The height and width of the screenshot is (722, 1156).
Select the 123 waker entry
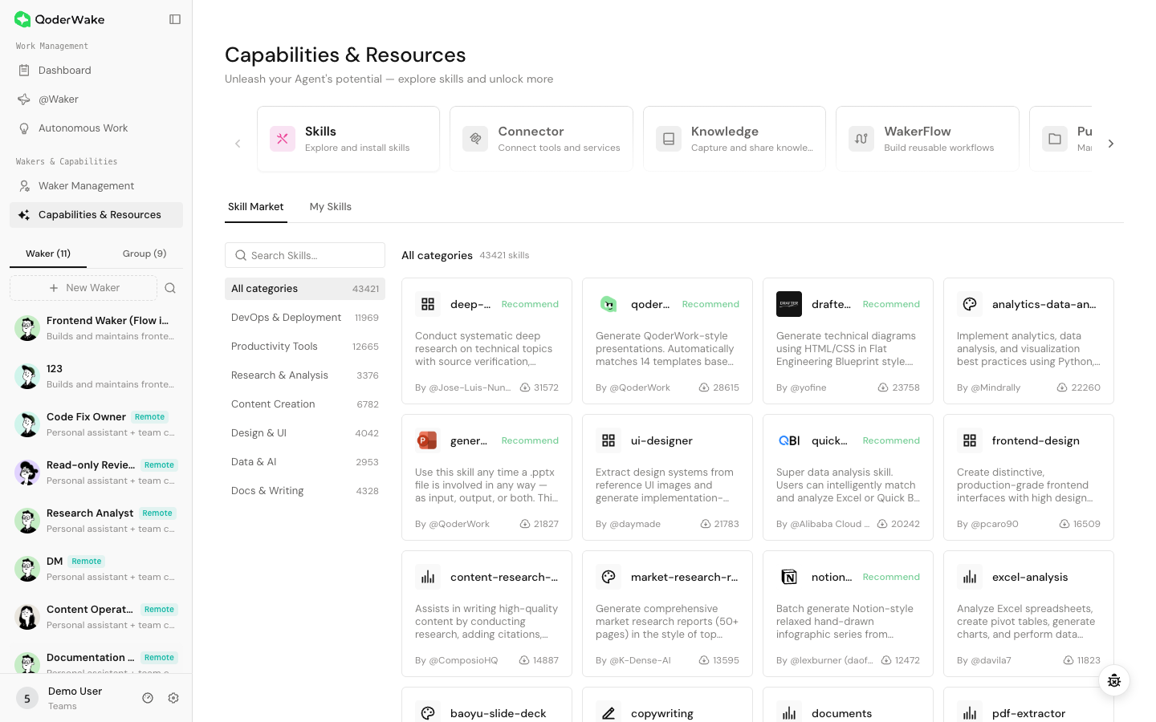click(x=96, y=376)
